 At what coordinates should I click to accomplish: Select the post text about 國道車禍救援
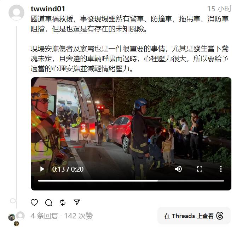point(129,24)
